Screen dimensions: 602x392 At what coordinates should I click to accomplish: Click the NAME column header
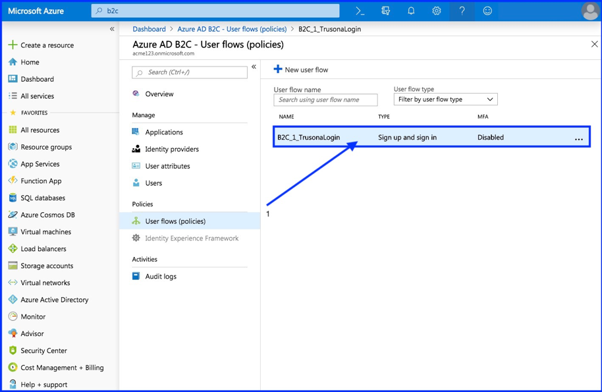coord(287,117)
